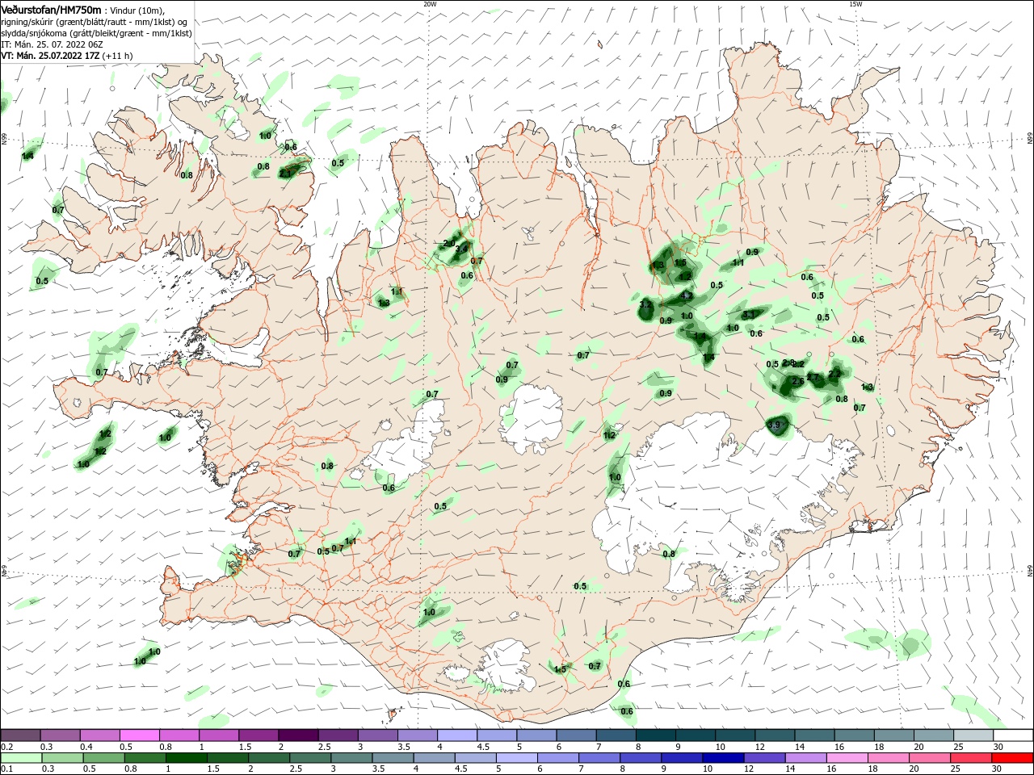Click the 2.1 precipitation value in the Westfjords
The image size is (1034, 775).
[x=286, y=173]
